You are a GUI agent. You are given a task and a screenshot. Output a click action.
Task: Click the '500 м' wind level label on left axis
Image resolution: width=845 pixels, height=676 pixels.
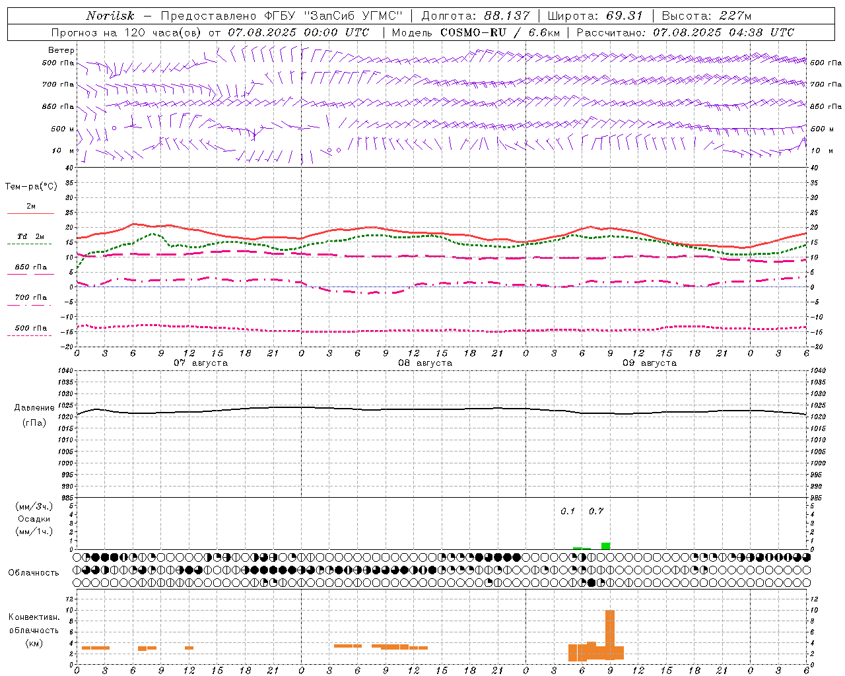(63, 129)
